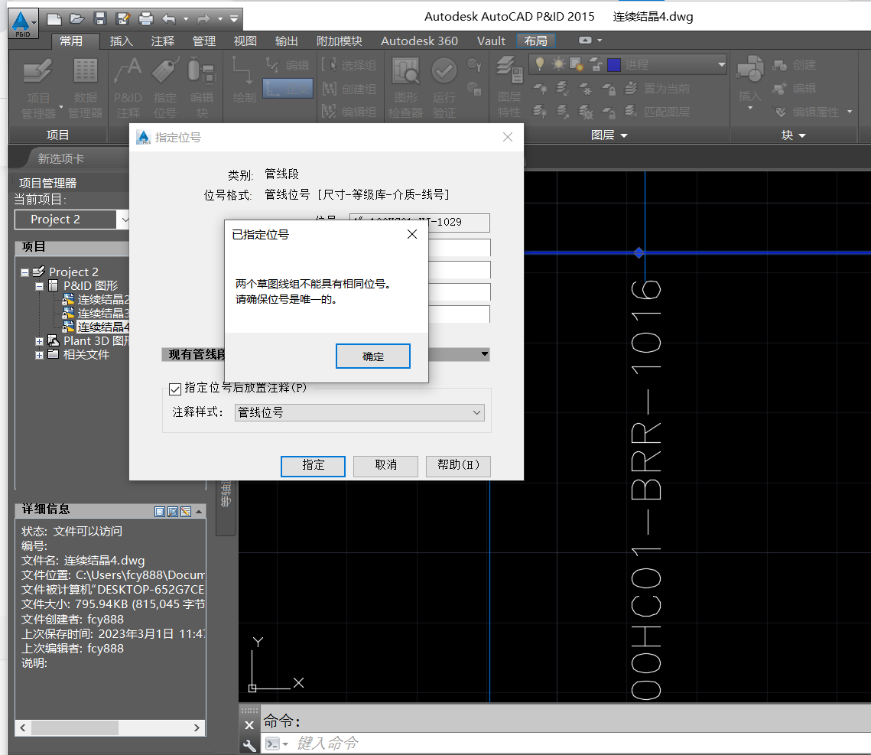Click the Save icon in quick access toolbar

tap(99, 18)
